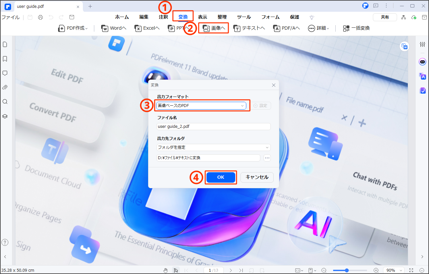Go to next page arrow

point(231,270)
